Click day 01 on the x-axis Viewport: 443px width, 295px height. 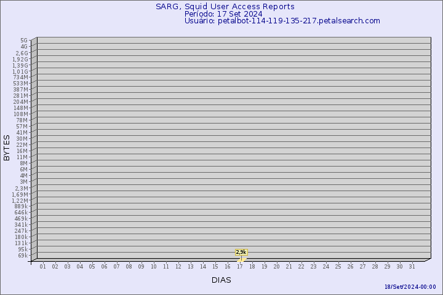(42, 267)
